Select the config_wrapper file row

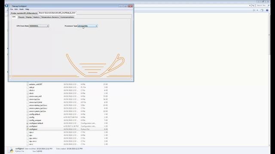(67, 120)
